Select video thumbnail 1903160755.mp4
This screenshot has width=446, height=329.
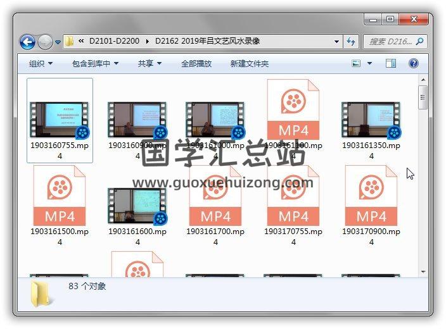(59, 120)
